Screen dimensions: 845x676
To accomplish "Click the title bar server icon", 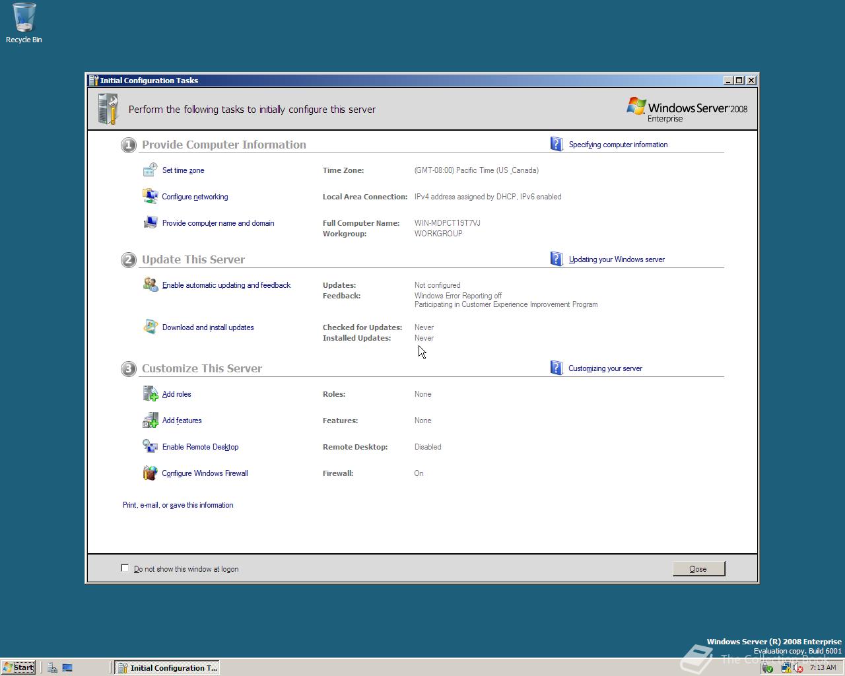I will (x=94, y=80).
